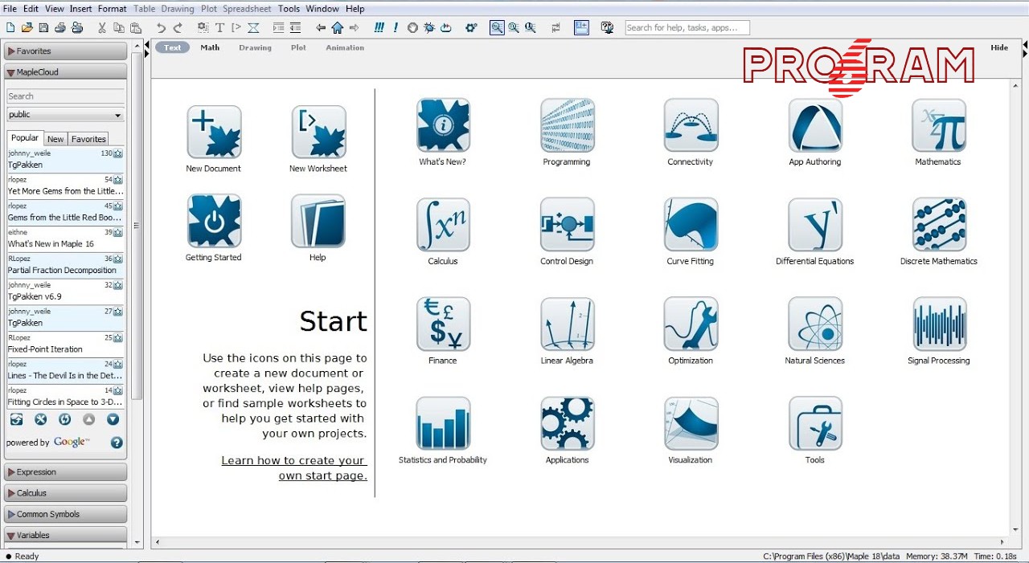Viewport: 1029px width, 563px height.
Task: Open the Curve Fitting tile
Action: point(691,225)
